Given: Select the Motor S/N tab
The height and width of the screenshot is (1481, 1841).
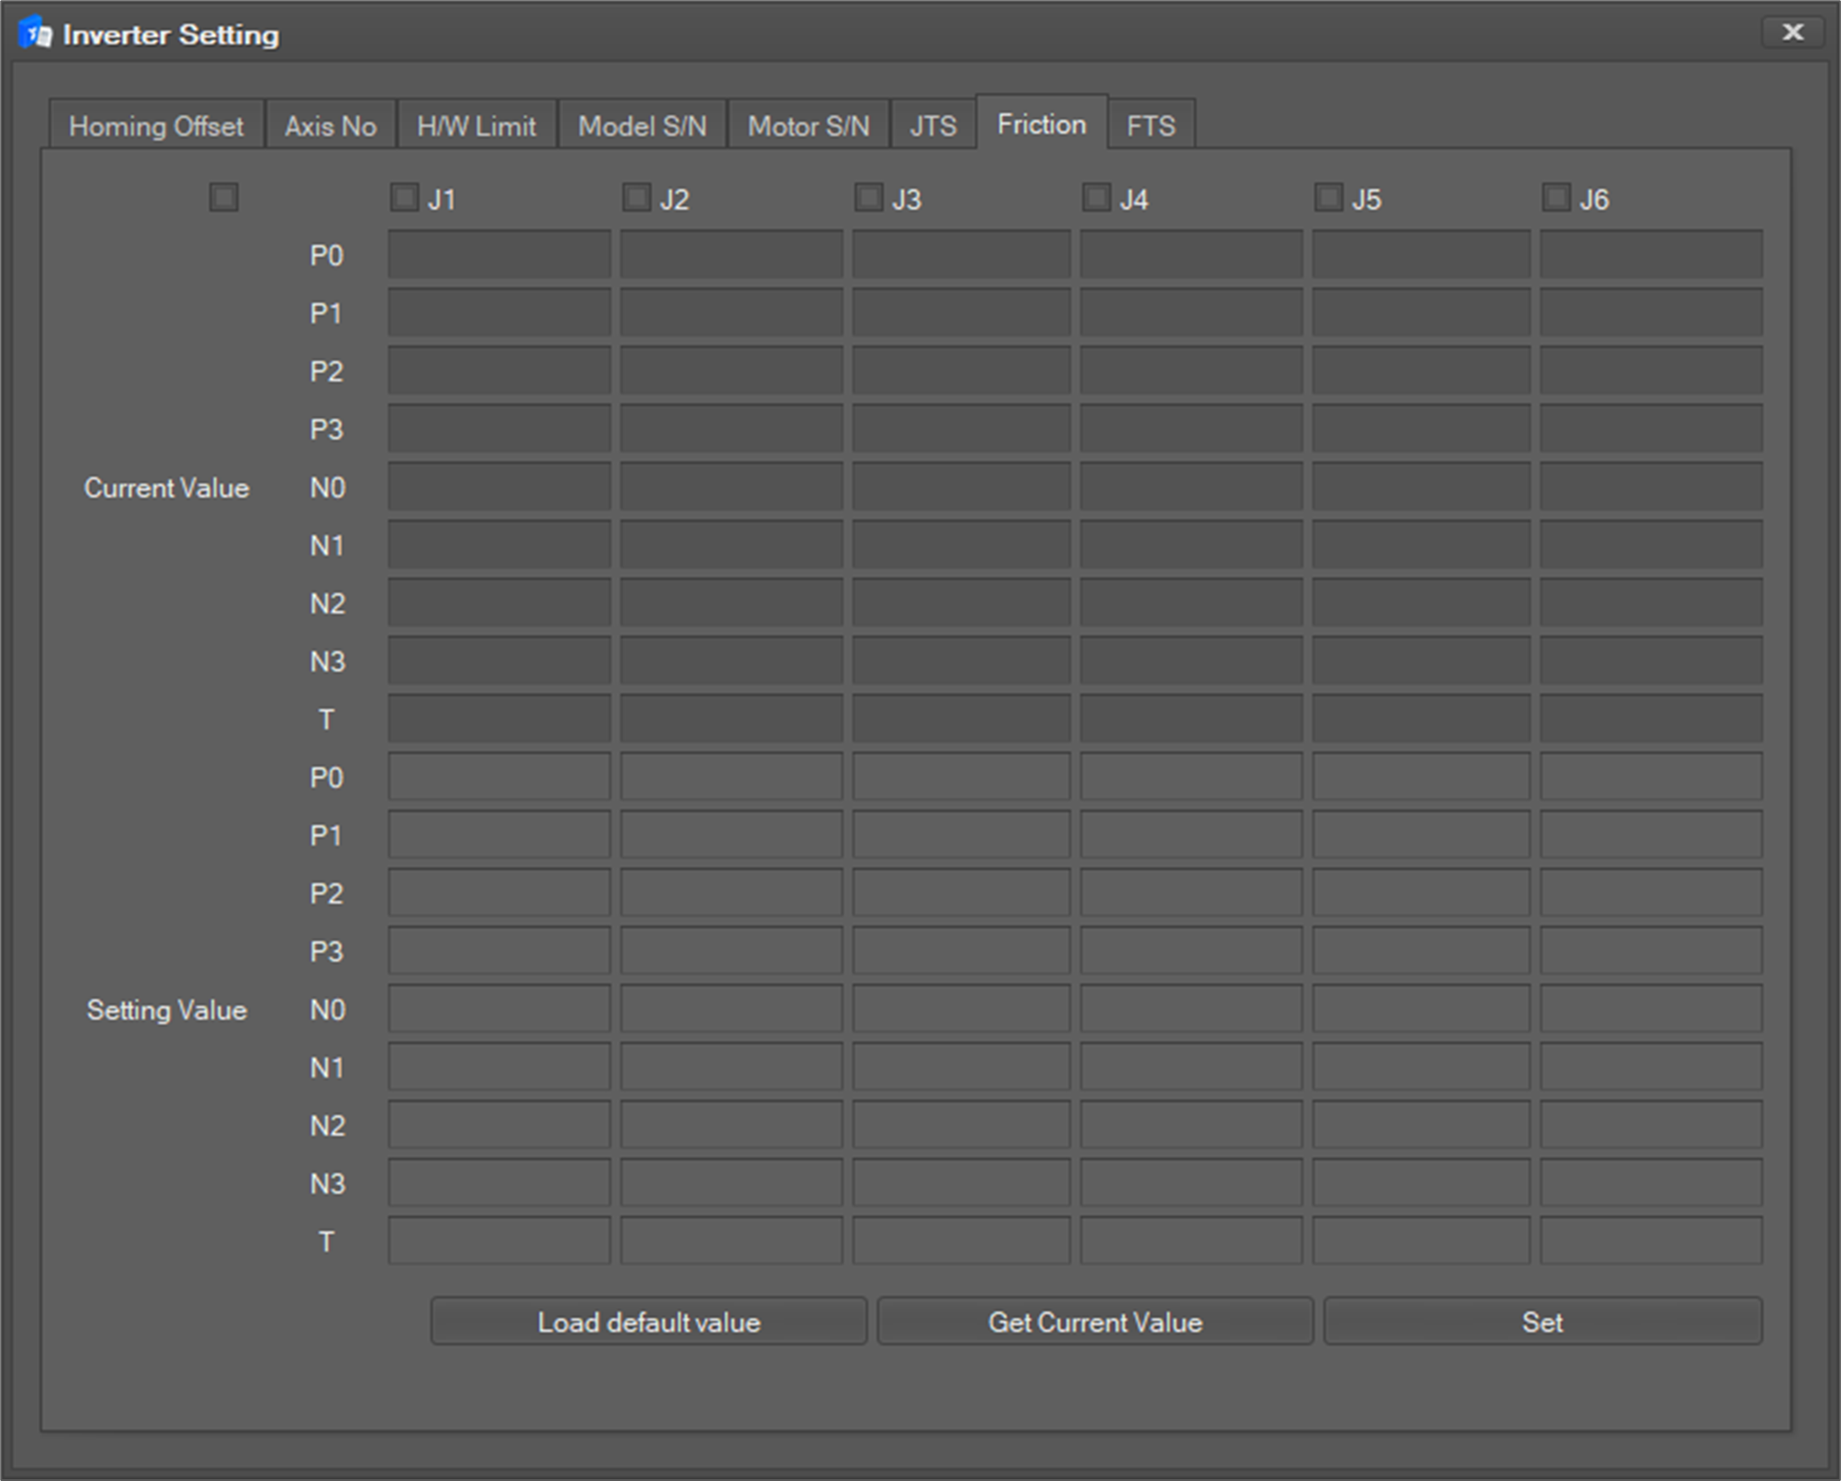Looking at the screenshot, I should click(x=808, y=126).
